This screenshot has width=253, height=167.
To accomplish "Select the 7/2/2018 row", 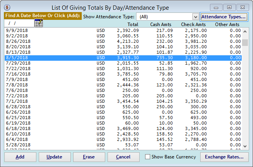I will click(x=123, y=96).
